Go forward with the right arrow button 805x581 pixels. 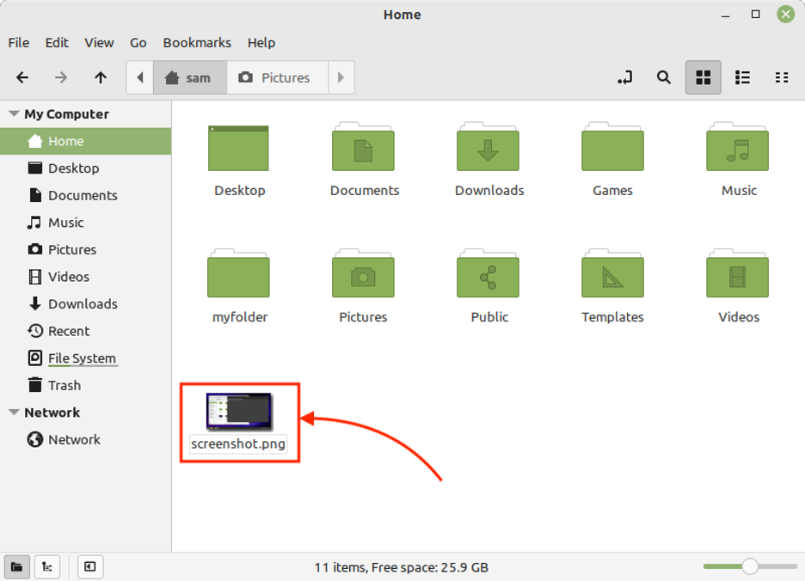pyautogui.click(x=61, y=77)
